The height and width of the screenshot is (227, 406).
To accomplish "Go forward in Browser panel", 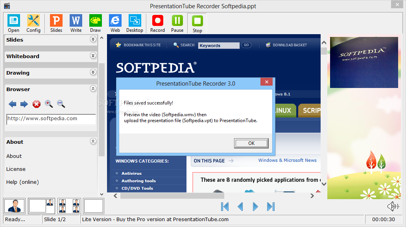I will pos(24,104).
